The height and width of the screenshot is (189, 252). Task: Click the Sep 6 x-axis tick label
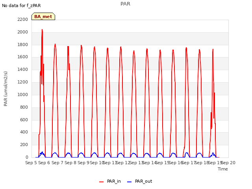tap(44, 163)
